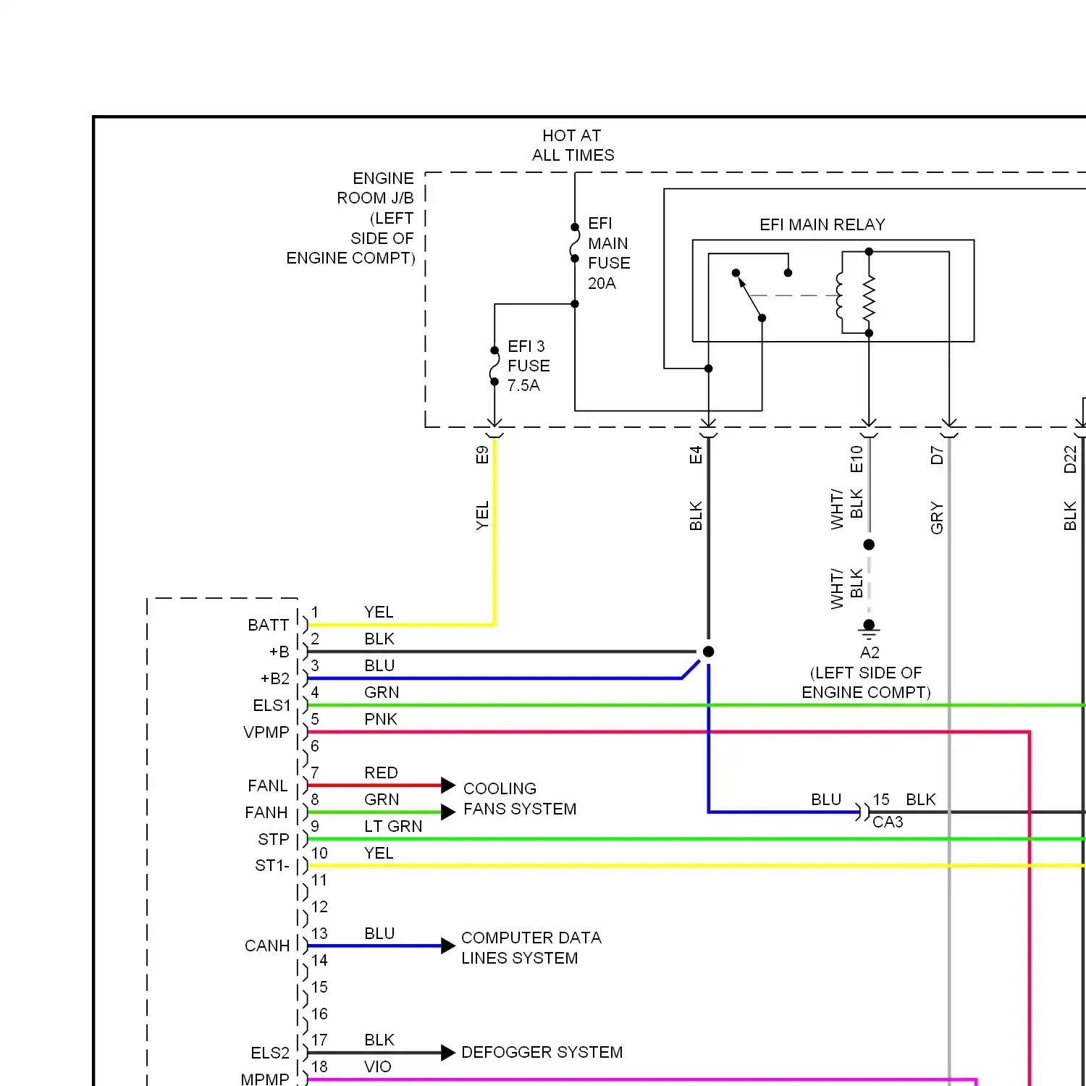The image size is (1086, 1086).
Task: Click the E4 connector label
Action: [696, 455]
